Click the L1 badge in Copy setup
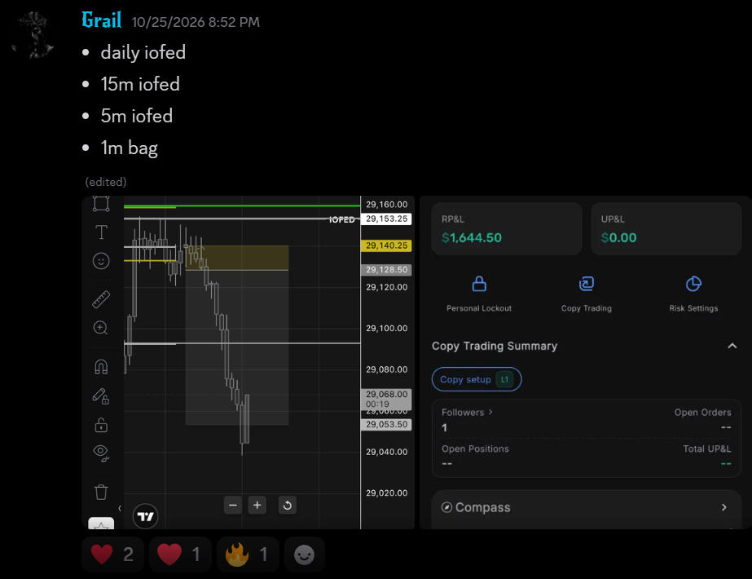Viewport: 752px width, 579px height. coord(504,379)
